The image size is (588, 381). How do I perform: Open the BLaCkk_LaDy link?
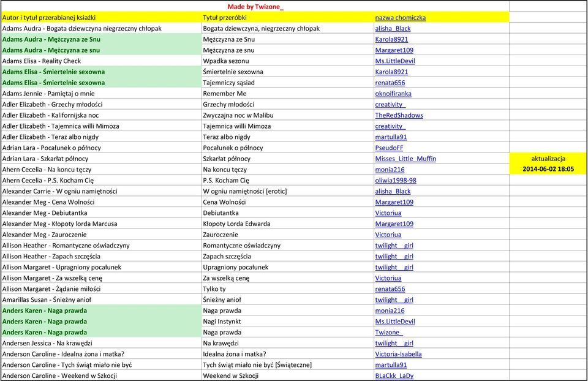pos(394,376)
